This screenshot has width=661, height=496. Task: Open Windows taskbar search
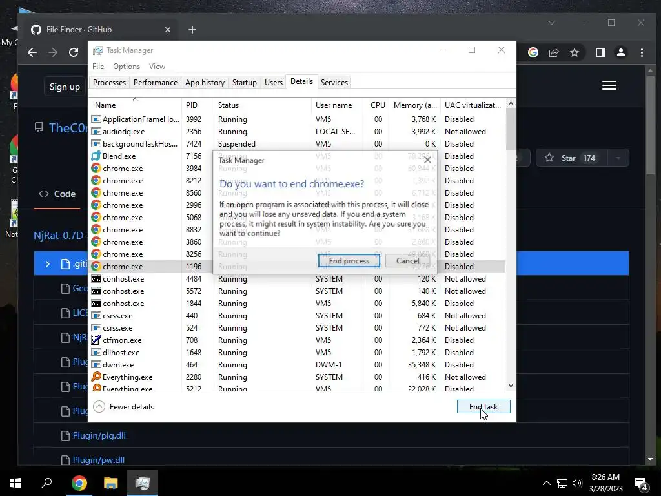click(46, 483)
